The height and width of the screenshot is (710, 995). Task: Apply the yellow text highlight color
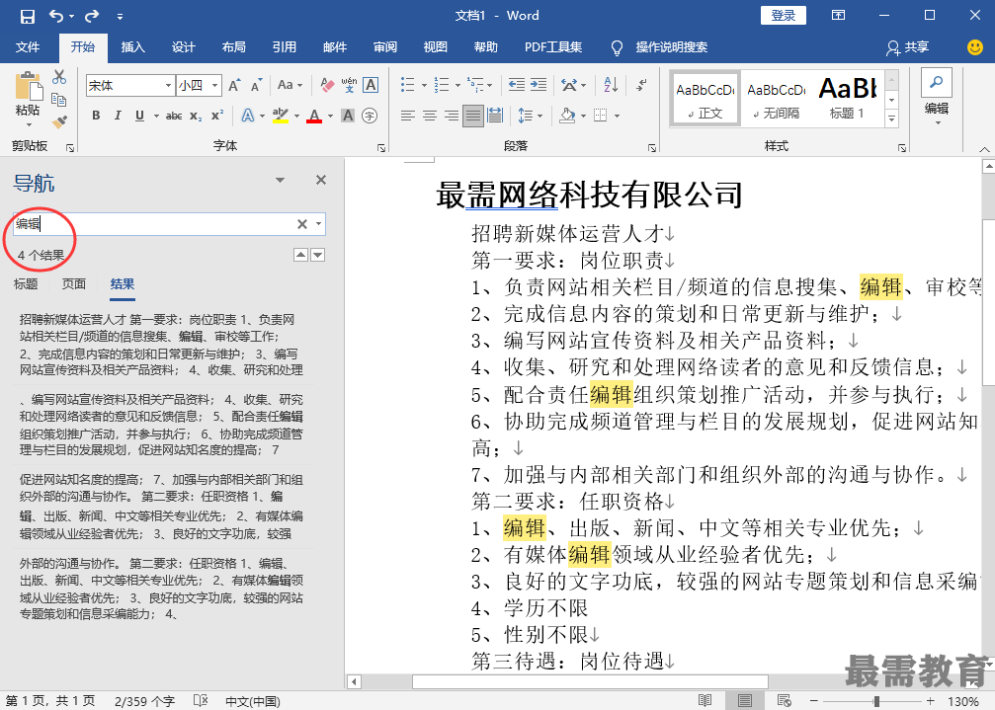[280, 116]
